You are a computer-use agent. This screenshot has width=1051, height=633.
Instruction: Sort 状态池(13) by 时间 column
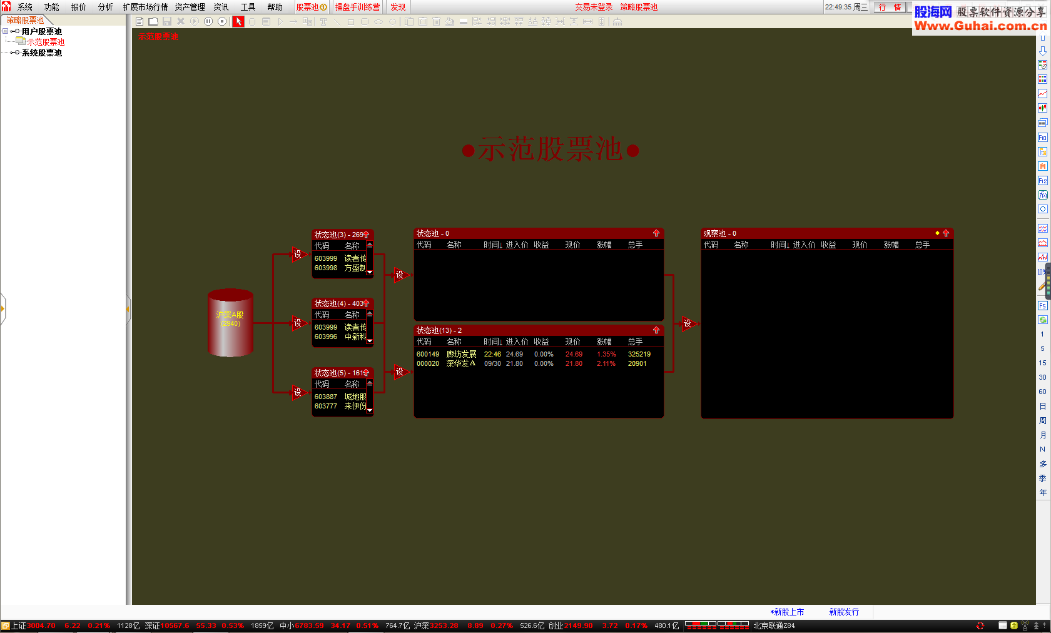(492, 342)
